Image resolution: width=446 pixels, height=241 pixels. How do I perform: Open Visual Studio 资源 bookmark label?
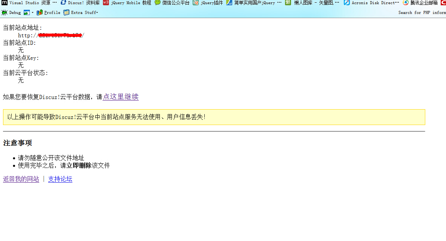[x=33, y=3]
